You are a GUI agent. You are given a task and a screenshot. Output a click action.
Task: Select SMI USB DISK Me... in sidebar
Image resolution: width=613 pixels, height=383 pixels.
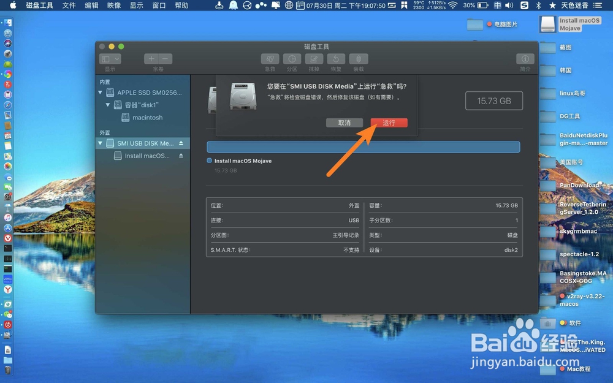[143, 143]
